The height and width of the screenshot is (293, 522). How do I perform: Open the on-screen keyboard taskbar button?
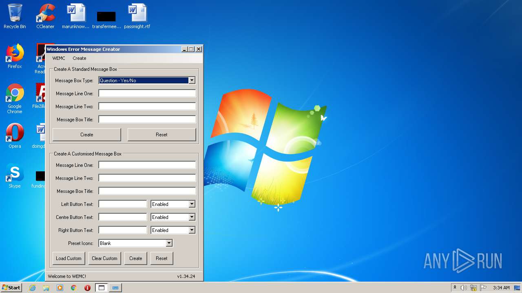pyautogui.click(x=115, y=288)
